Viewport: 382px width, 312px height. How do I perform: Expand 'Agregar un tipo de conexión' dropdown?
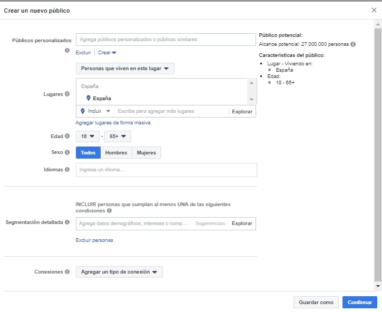click(x=119, y=272)
